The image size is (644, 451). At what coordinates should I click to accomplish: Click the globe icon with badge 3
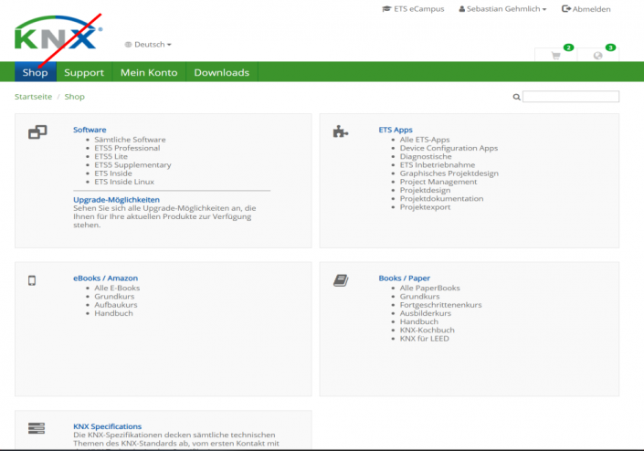[x=597, y=55]
